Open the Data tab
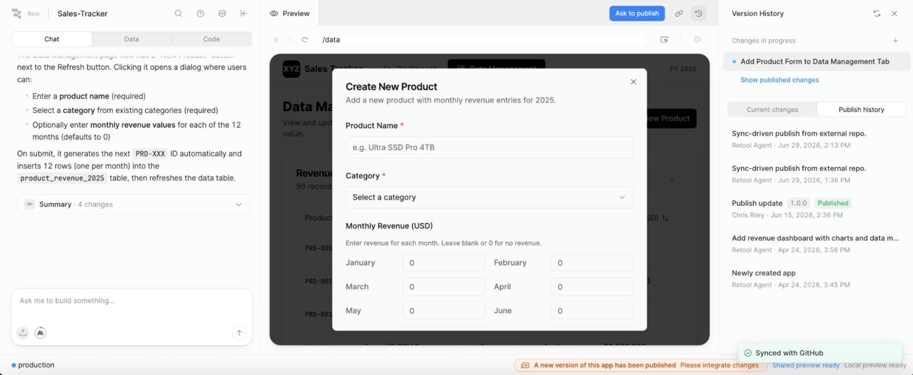Image resolution: width=913 pixels, height=375 pixels. click(x=131, y=39)
